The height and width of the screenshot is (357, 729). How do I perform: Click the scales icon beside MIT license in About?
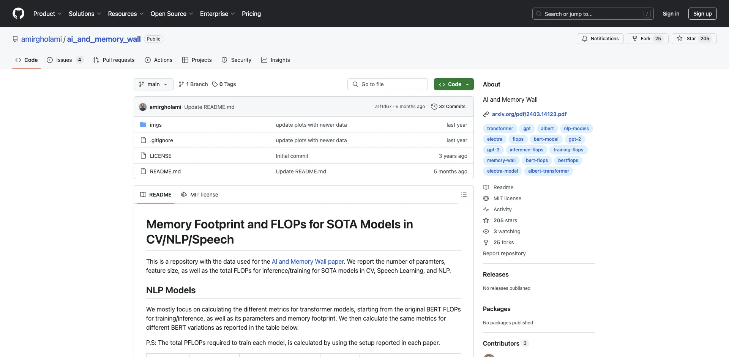click(486, 198)
